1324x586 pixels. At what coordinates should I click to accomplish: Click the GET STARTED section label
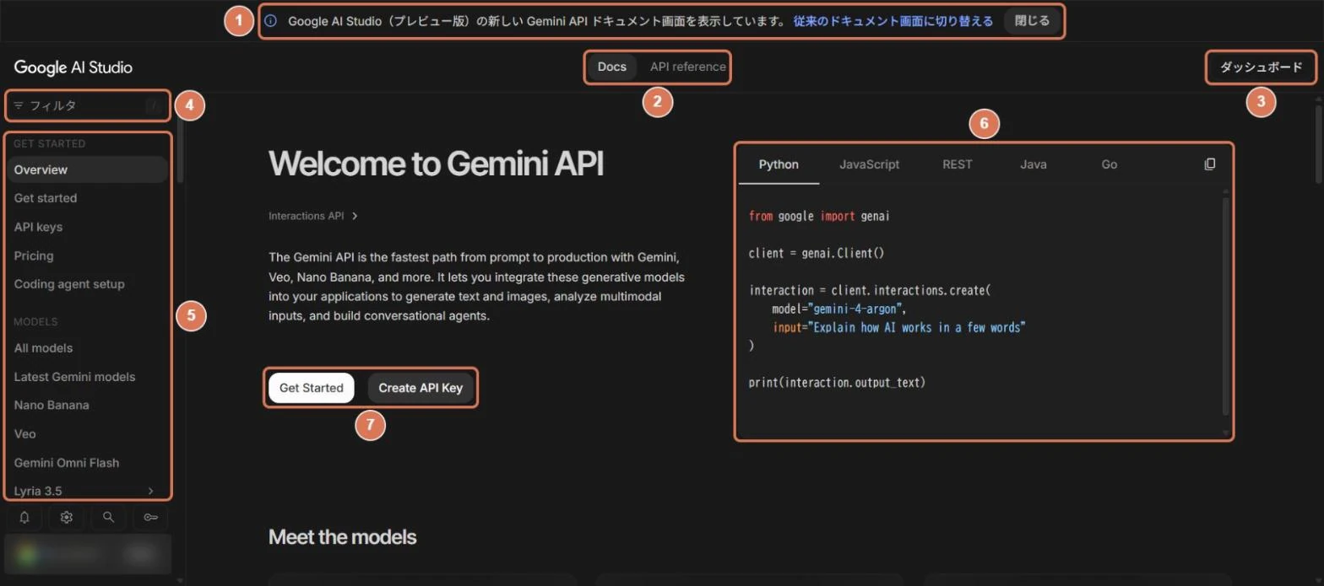(x=49, y=144)
